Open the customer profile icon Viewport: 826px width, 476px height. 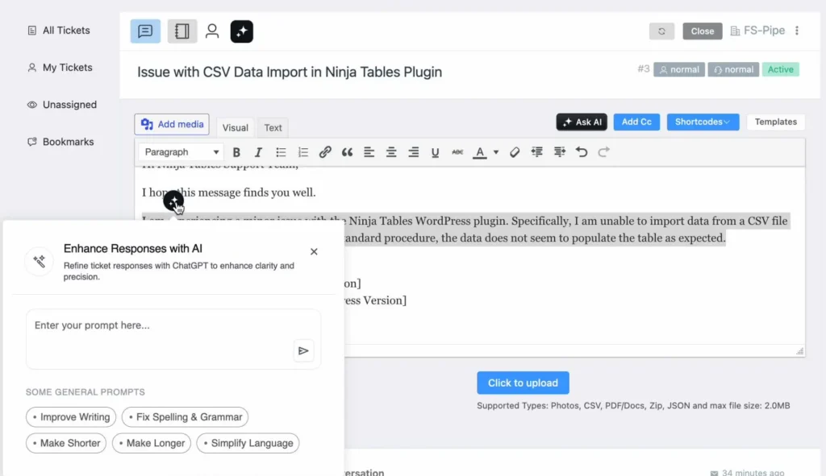pos(212,31)
